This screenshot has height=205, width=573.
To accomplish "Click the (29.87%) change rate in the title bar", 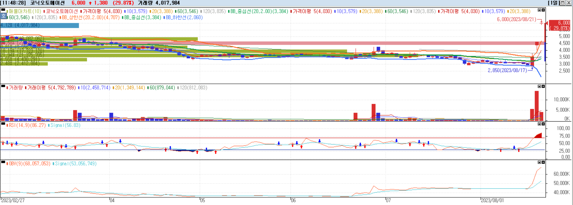I will click(123, 3).
